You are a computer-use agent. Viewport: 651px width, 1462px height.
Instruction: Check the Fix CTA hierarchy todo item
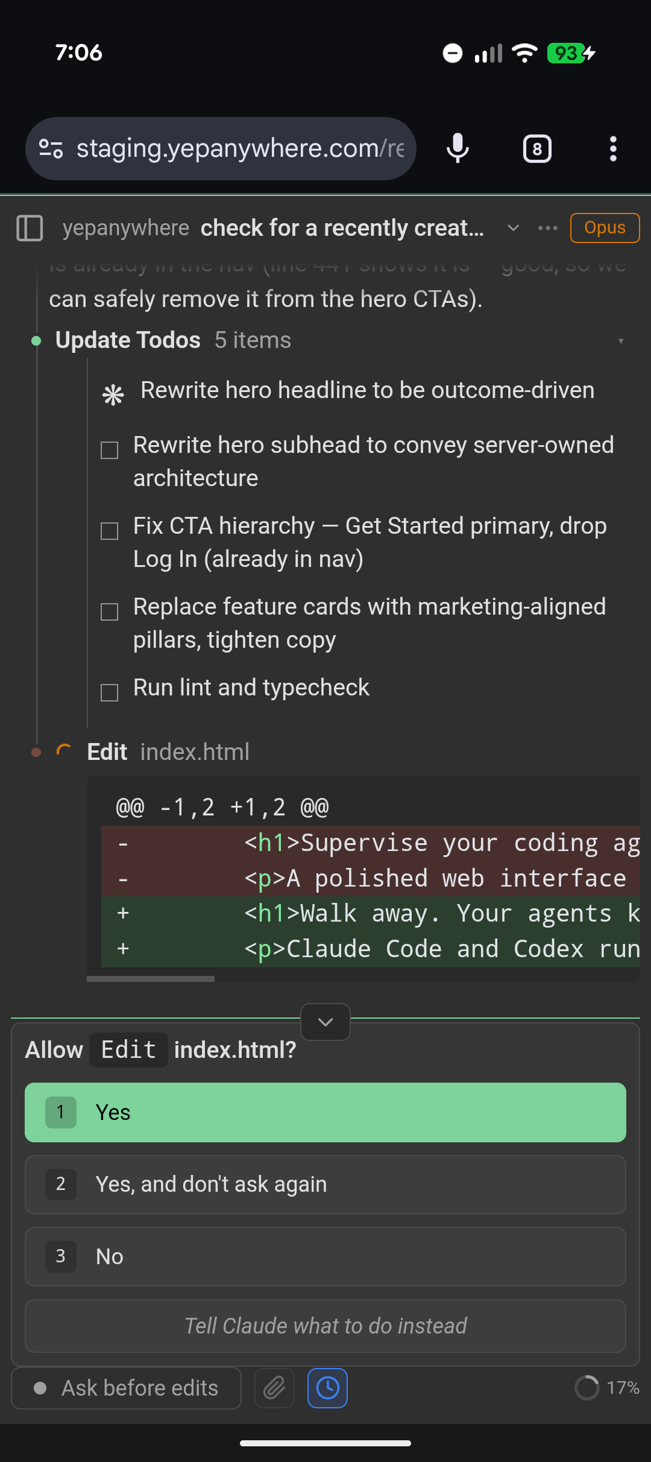(109, 531)
